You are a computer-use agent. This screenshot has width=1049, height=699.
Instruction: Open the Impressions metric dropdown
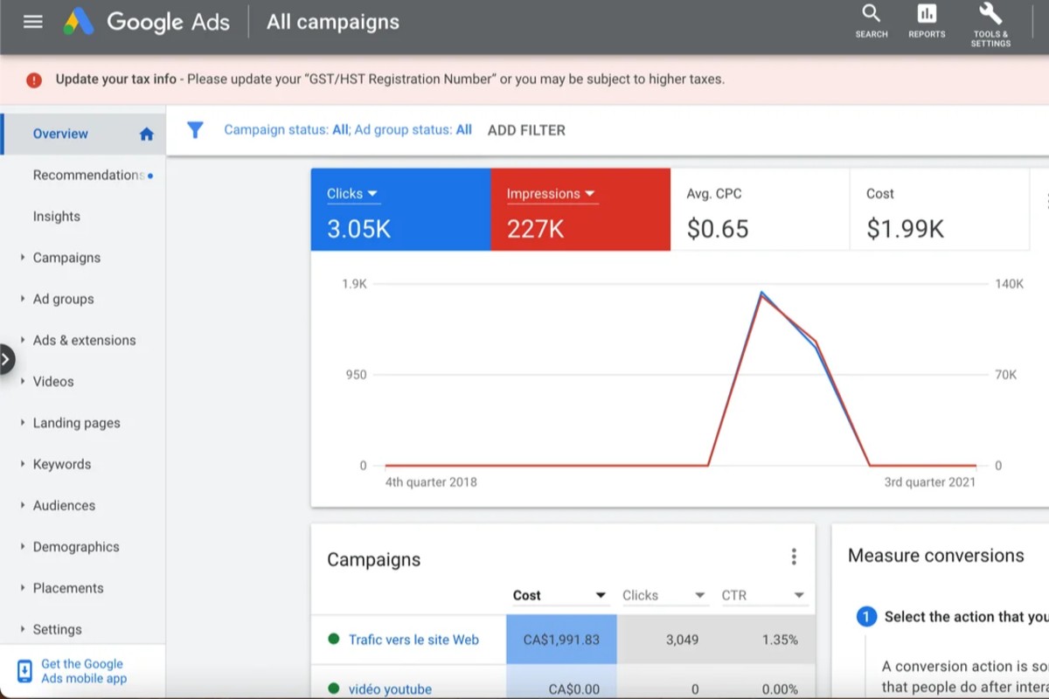[x=589, y=193]
